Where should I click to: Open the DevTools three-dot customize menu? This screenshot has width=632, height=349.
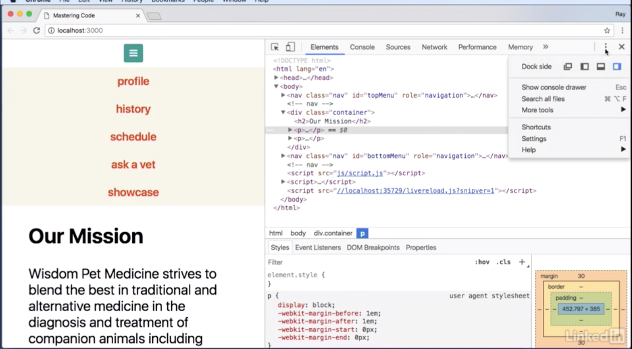click(605, 46)
